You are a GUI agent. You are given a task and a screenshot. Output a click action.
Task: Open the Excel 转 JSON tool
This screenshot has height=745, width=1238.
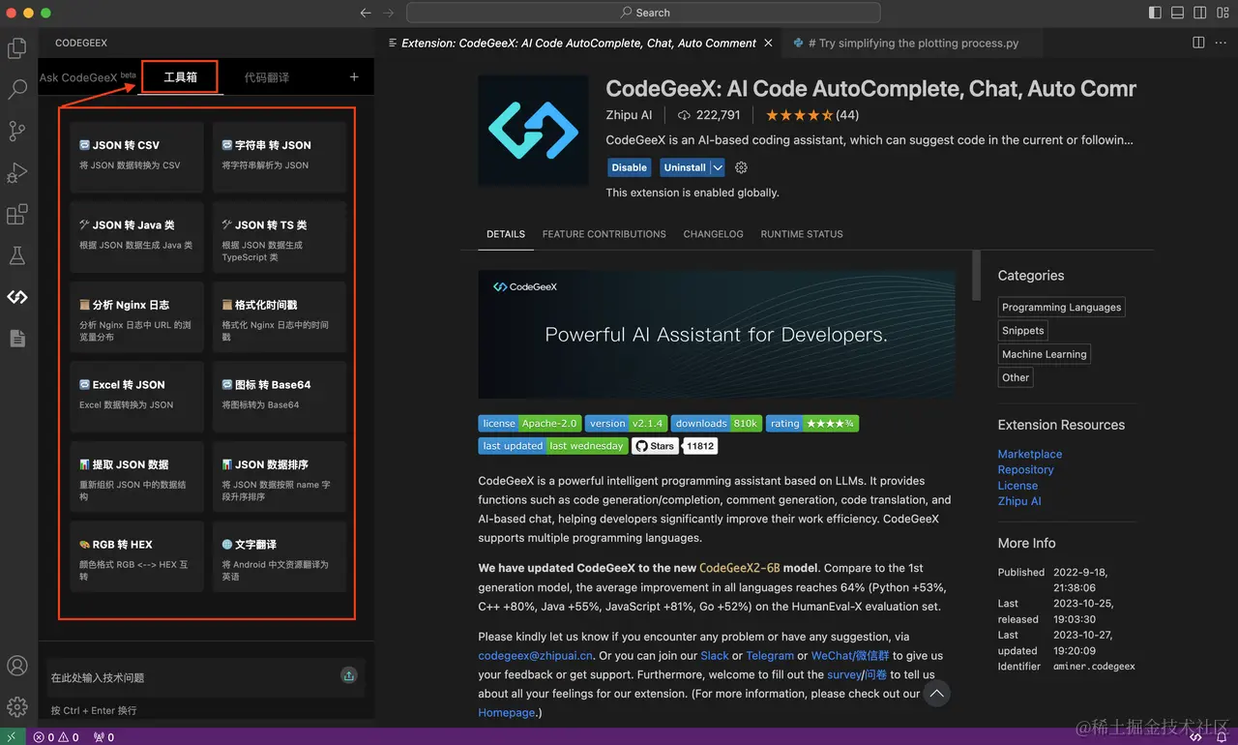[x=136, y=397]
